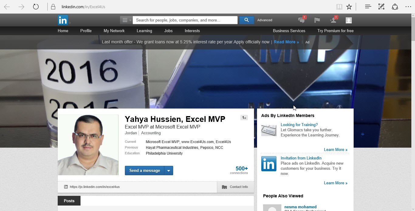Click Microsoft Excel MVP current position
The width and height of the screenshot is (415, 211).
(163, 142)
